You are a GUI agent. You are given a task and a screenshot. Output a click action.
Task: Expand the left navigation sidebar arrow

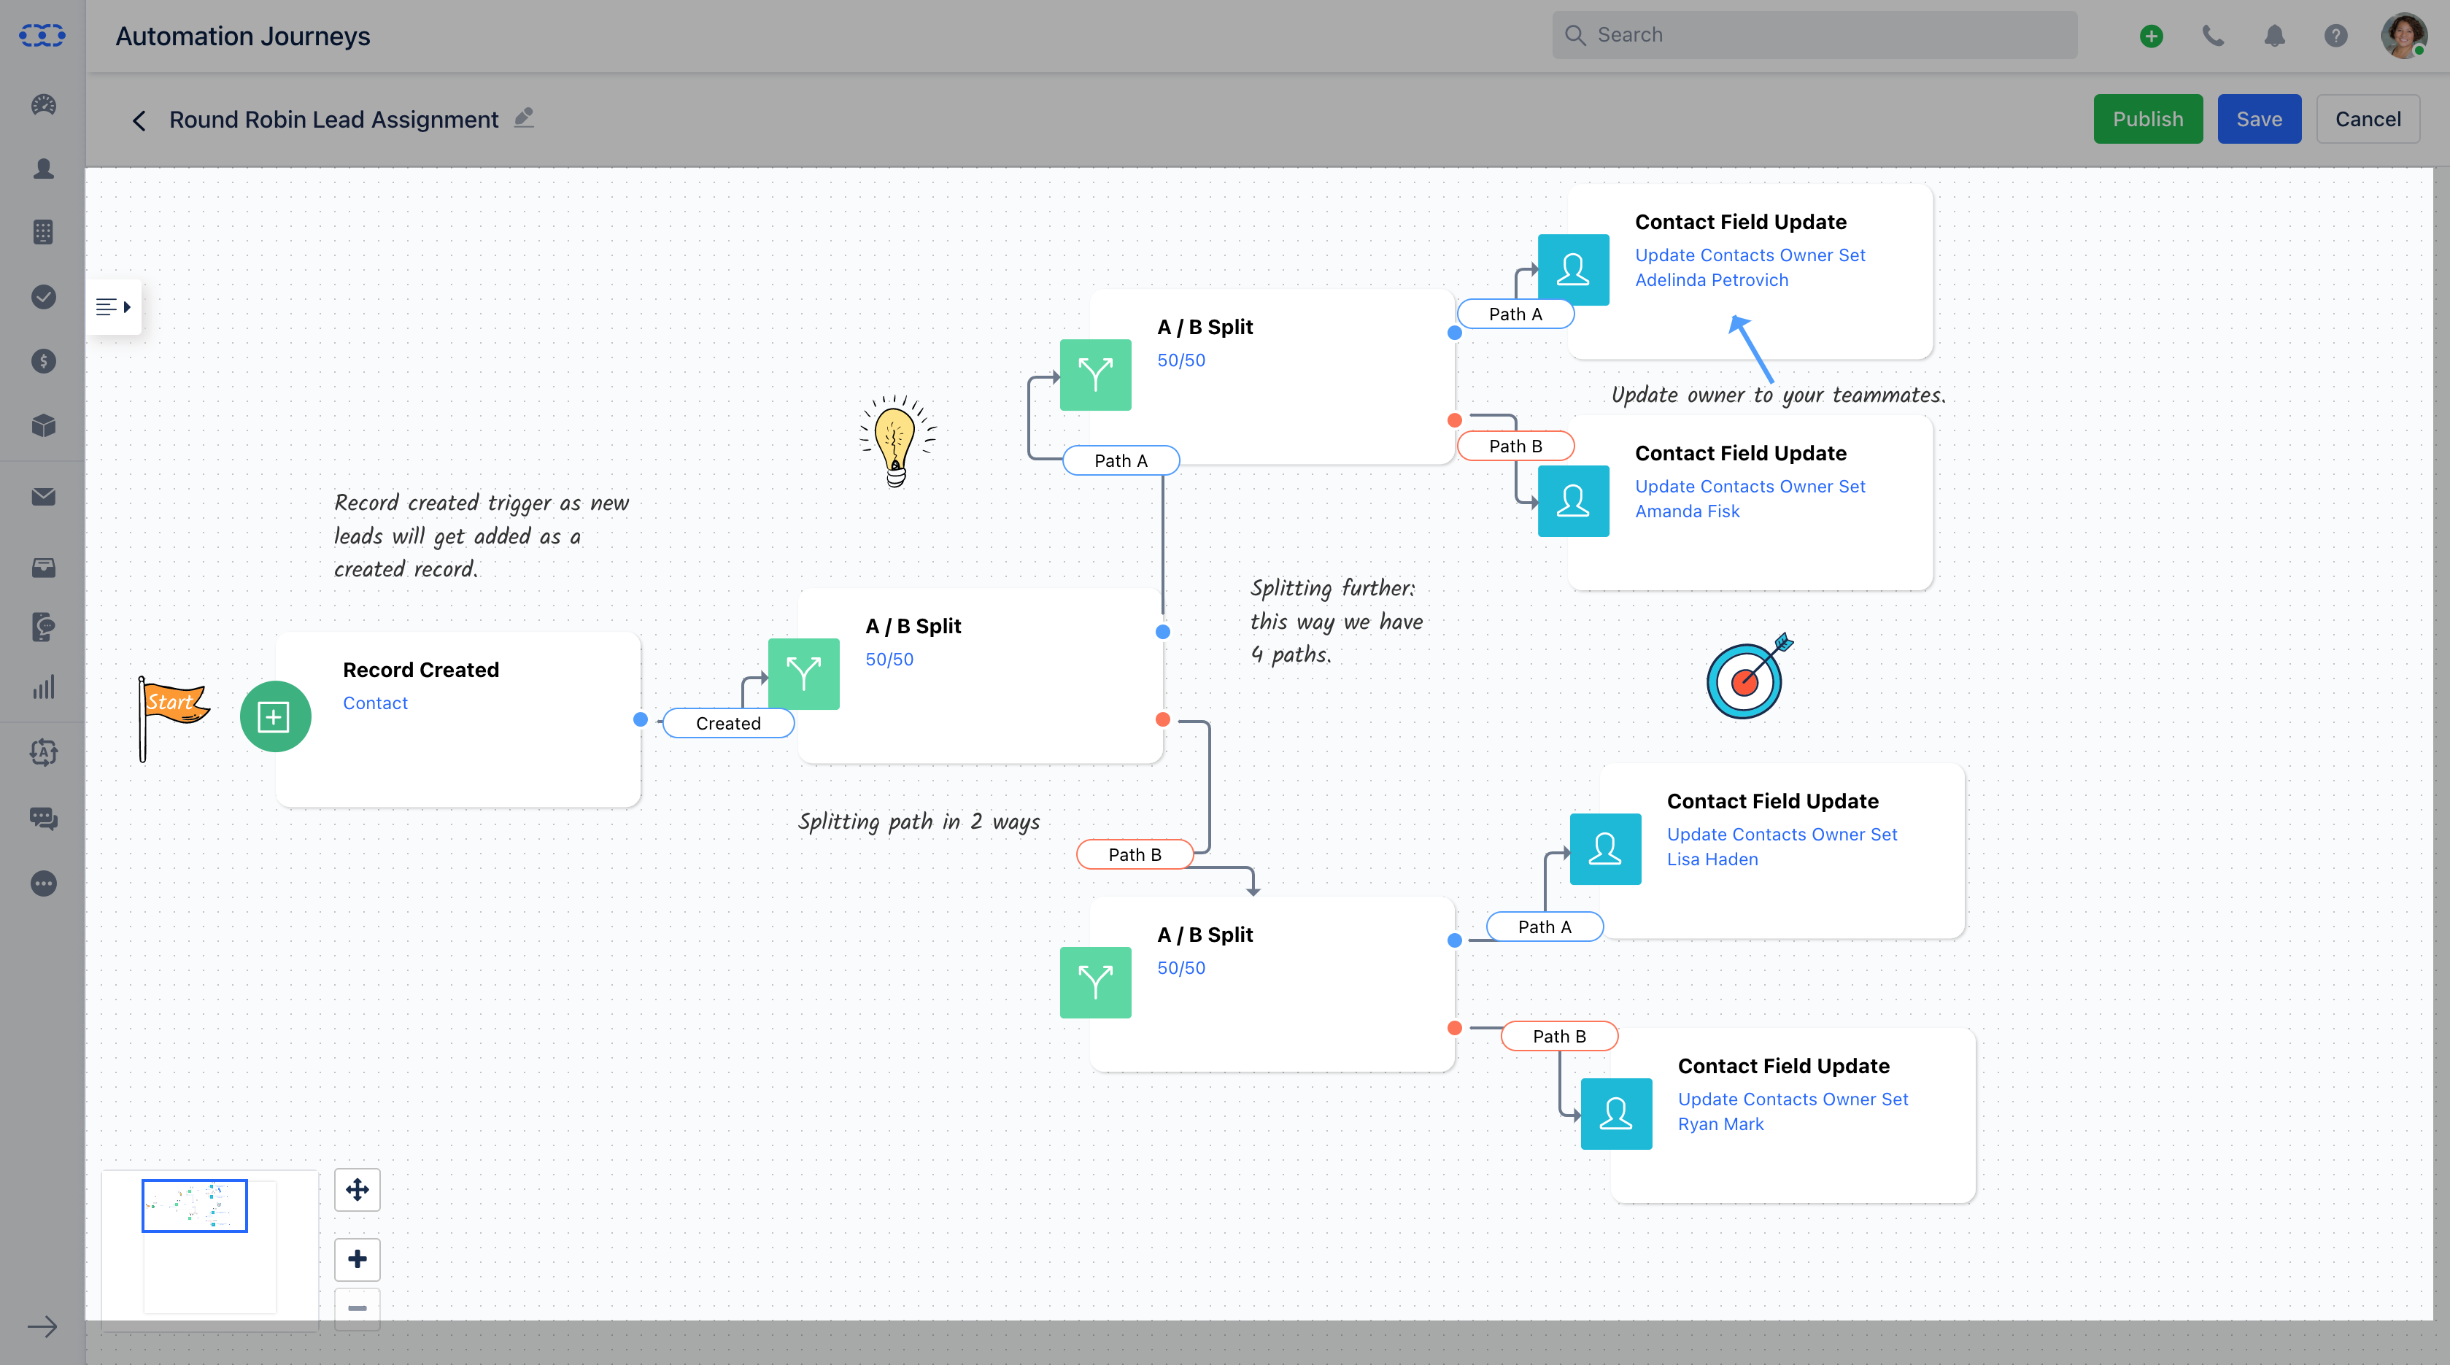click(43, 1326)
